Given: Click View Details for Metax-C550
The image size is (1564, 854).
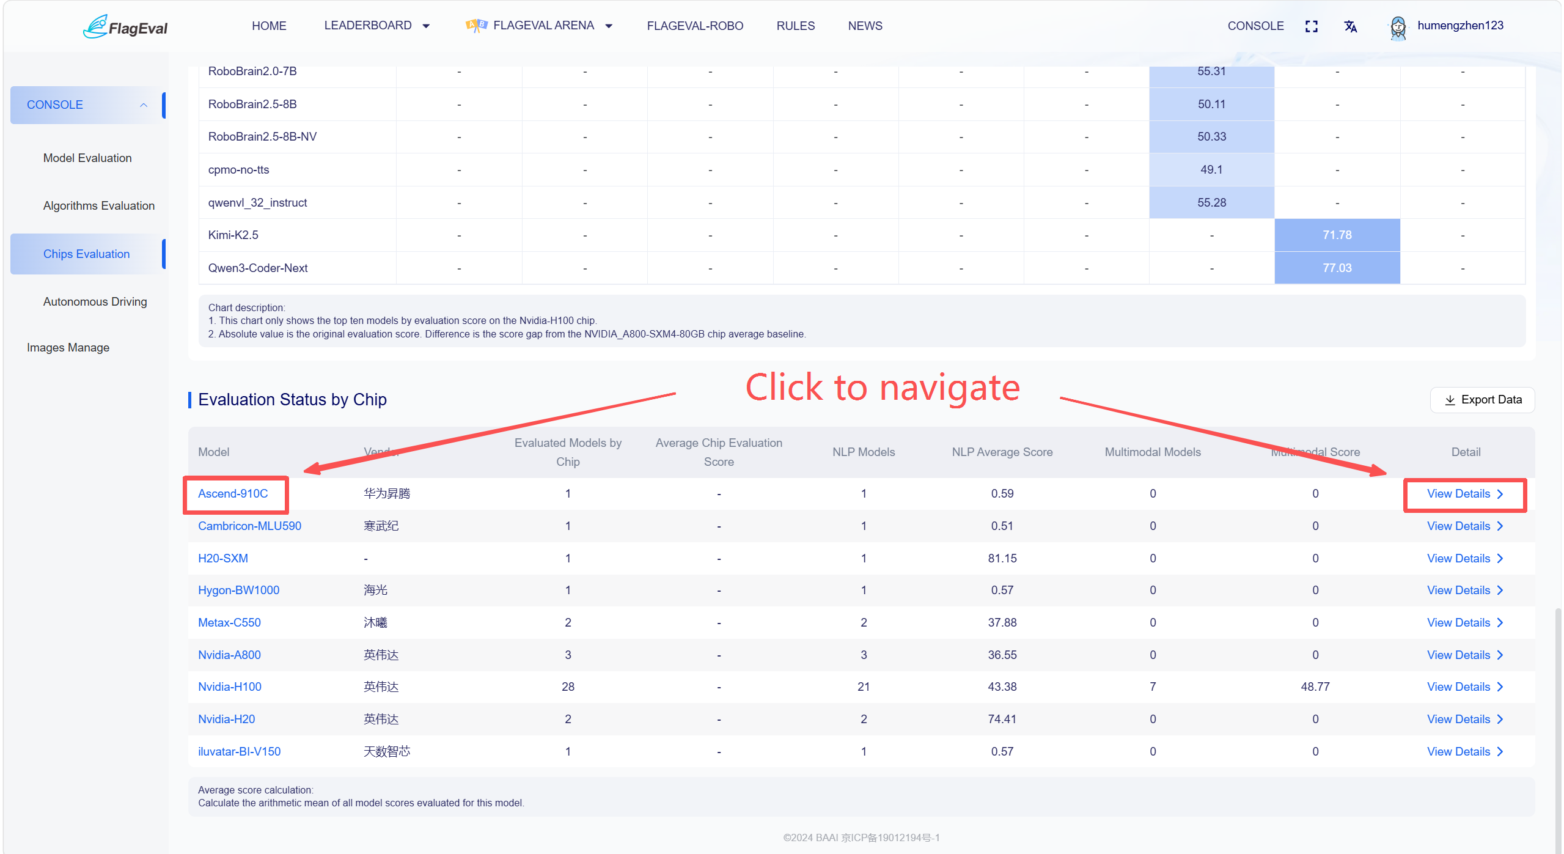Looking at the screenshot, I should pos(1465,622).
